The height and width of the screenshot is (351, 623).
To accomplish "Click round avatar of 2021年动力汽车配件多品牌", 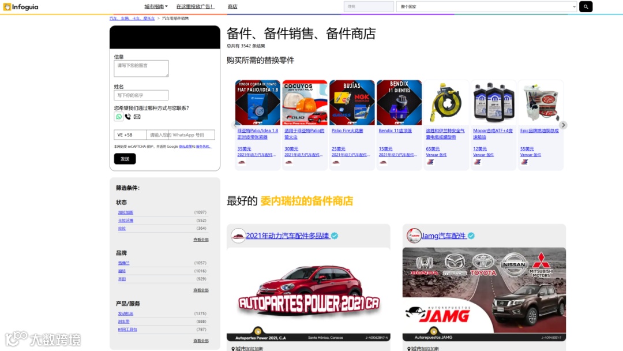I will [238, 236].
